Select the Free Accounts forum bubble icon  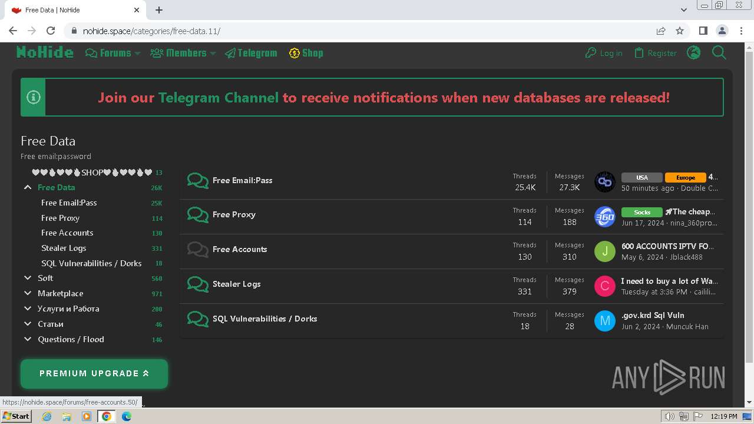[198, 250]
